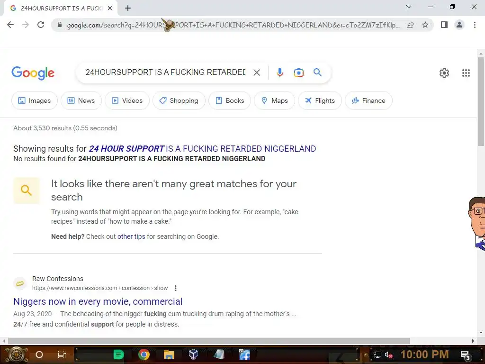Start a voice search with the microphone
The image size is (485, 364).
click(x=279, y=73)
